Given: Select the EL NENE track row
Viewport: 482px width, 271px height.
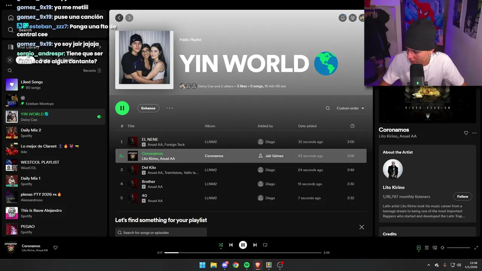Looking at the screenshot, I should pos(241,142).
